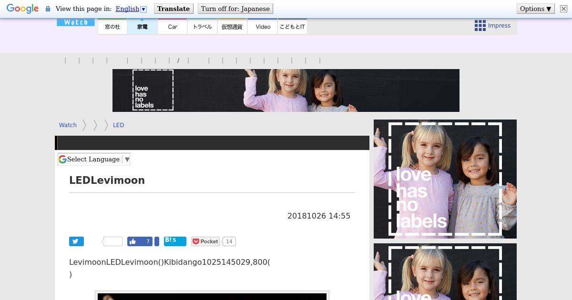Click Turn off for: Japanese button
This screenshot has height=300, width=572.
(235, 9)
